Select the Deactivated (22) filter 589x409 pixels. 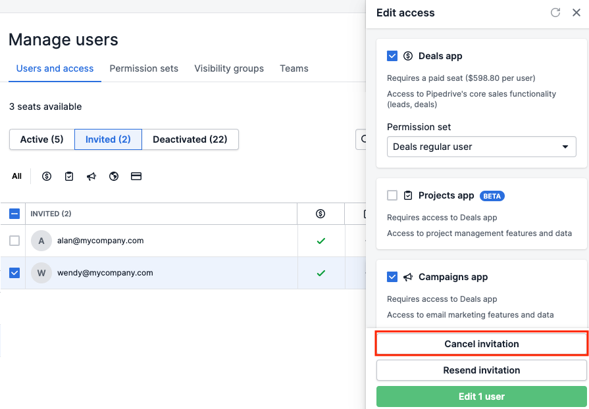point(190,139)
